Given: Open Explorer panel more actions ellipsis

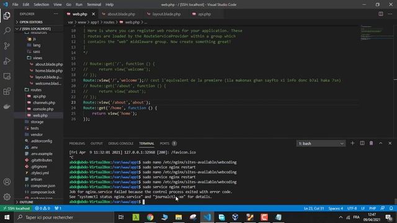Looking at the screenshot, I should pyautogui.click(x=56, y=14).
